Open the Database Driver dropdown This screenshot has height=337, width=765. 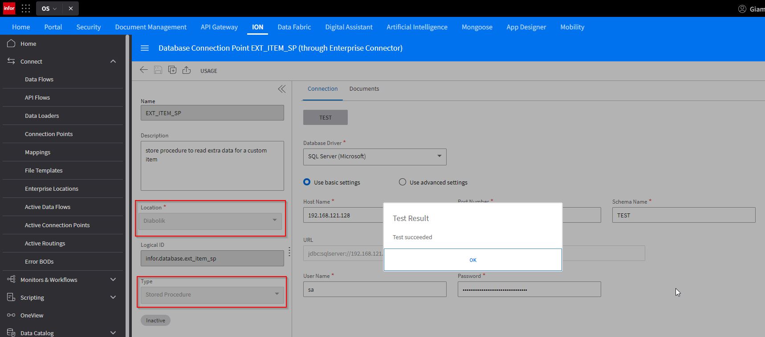[x=374, y=156]
